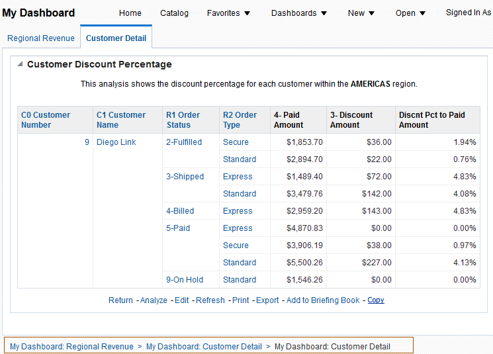493x354 pixels.
Task: Click the Return link below the table
Action: [x=120, y=300]
